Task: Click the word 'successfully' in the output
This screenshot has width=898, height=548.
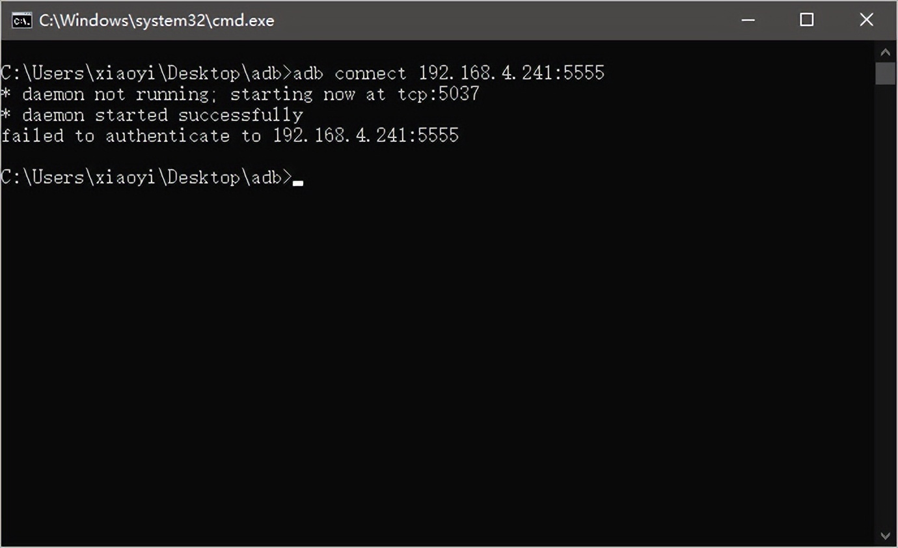Action: point(240,115)
